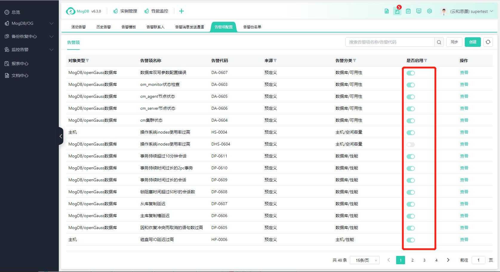Image resolution: width=500 pixels, height=272 pixels.
Task: Toggle enable switch for DP-0611
Action: click(411, 157)
